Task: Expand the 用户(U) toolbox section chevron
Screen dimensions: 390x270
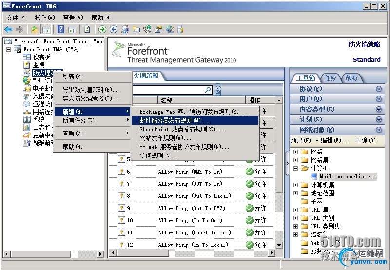Action: [x=379, y=99]
